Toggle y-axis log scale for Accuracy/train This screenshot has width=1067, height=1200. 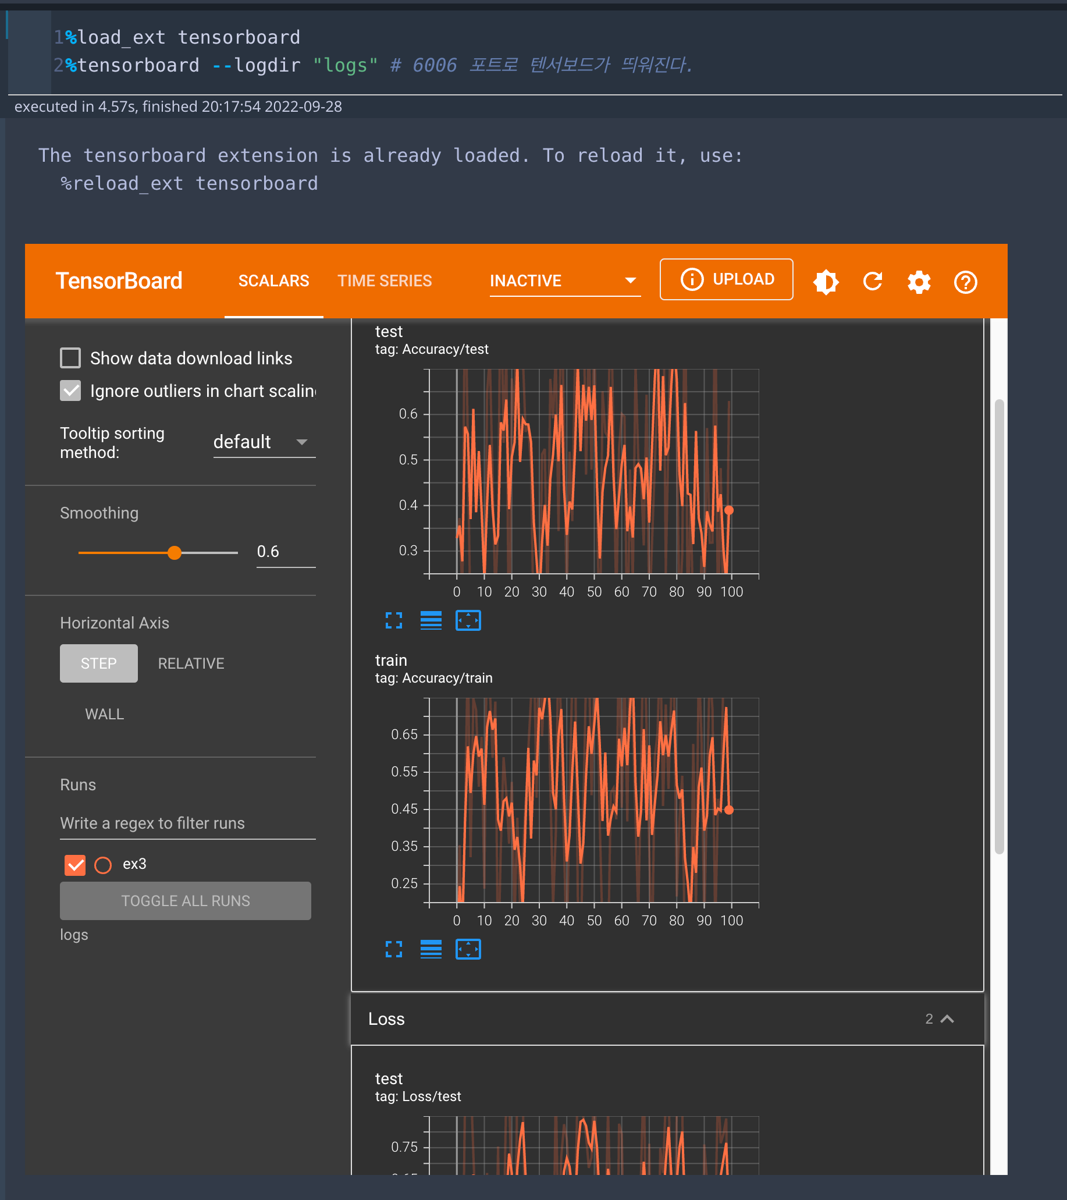431,949
